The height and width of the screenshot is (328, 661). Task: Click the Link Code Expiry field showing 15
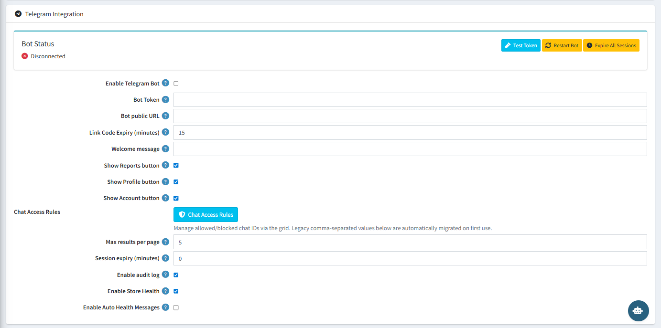coord(410,133)
